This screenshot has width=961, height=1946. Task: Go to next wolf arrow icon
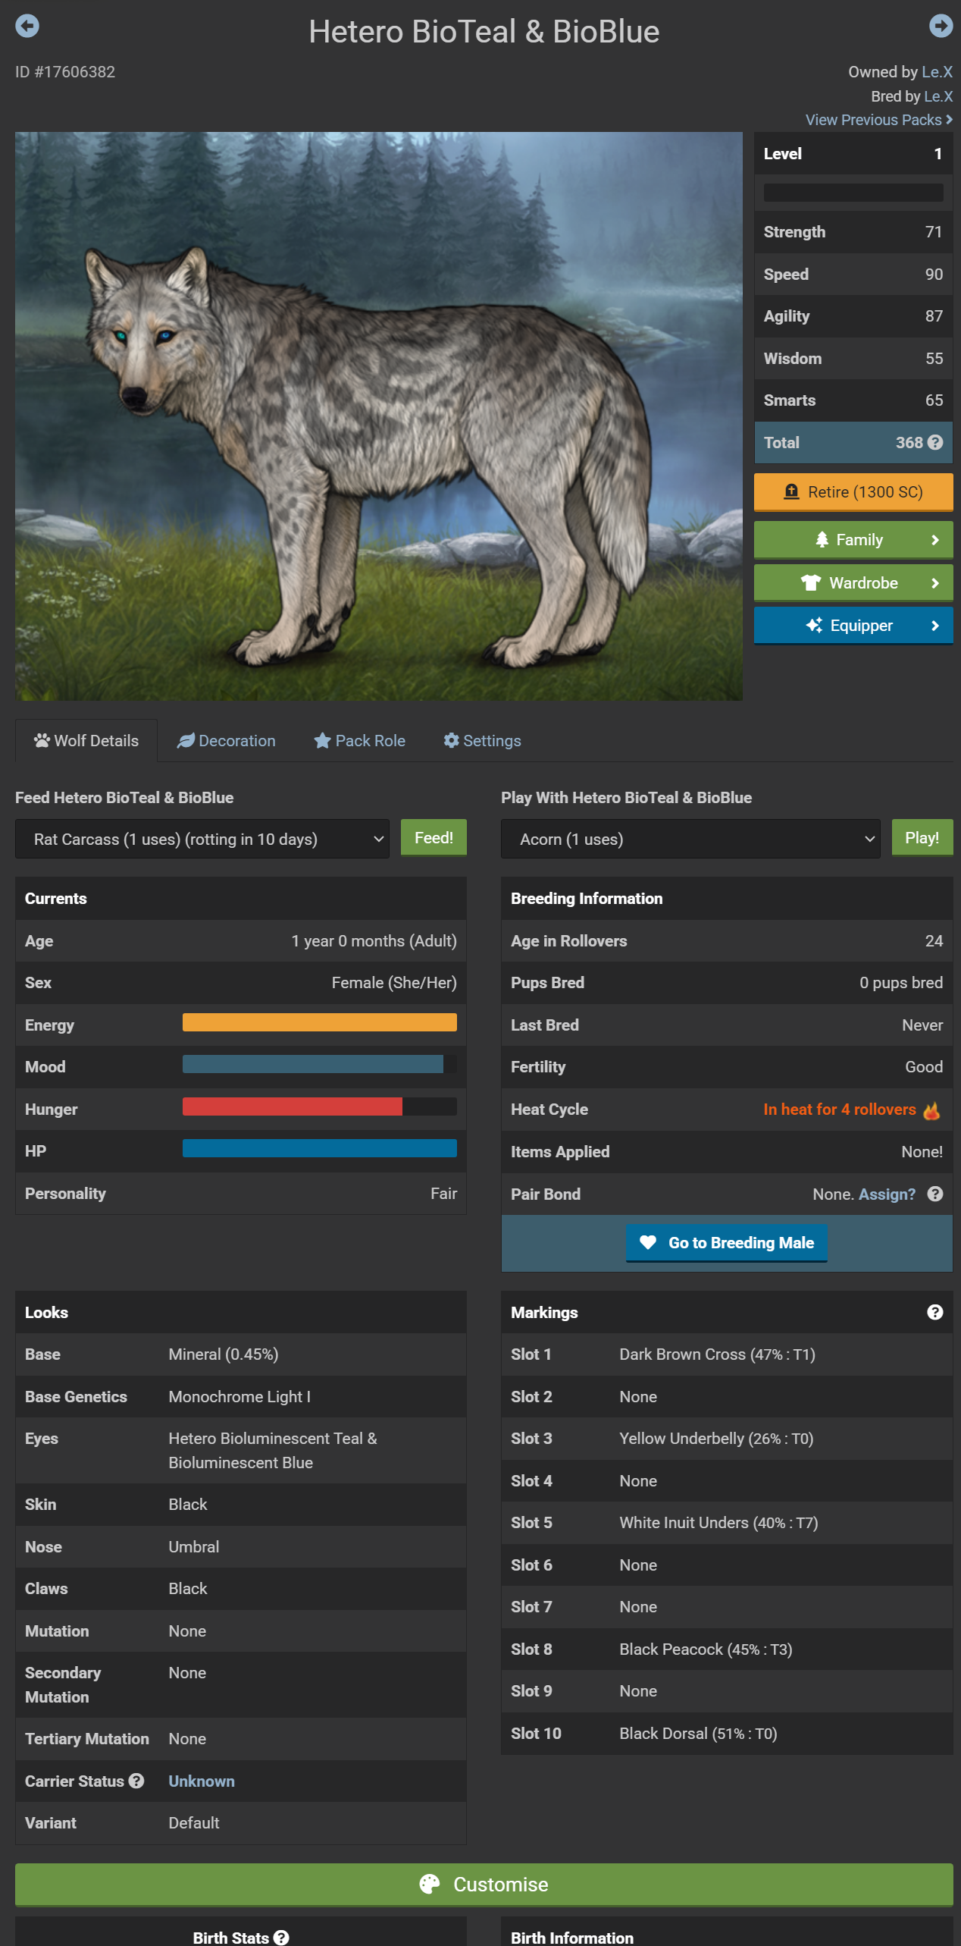941,26
